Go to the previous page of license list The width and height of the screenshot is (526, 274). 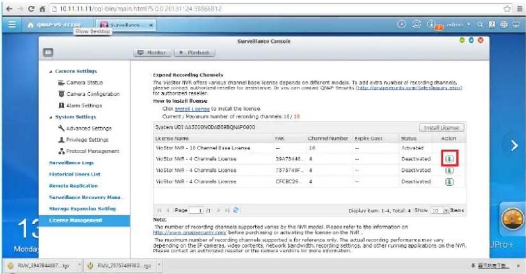pyautogui.click(x=168, y=211)
